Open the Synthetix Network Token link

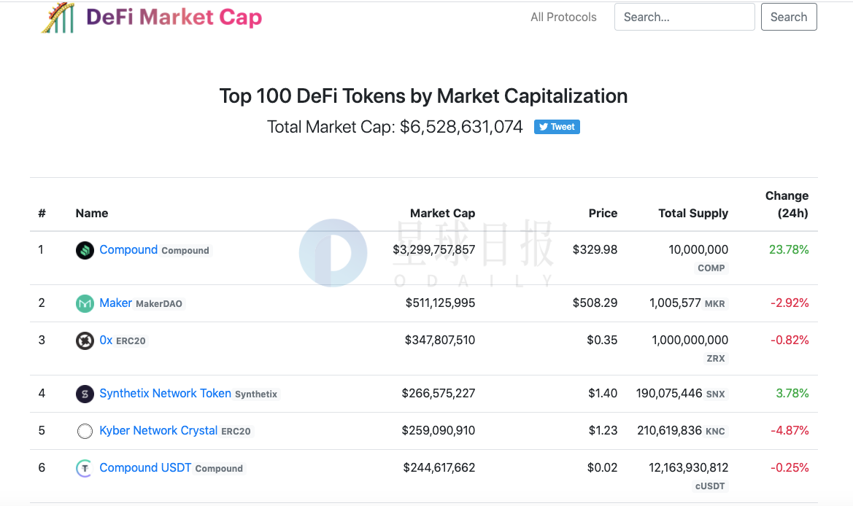pyautogui.click(x=166, y=393)
